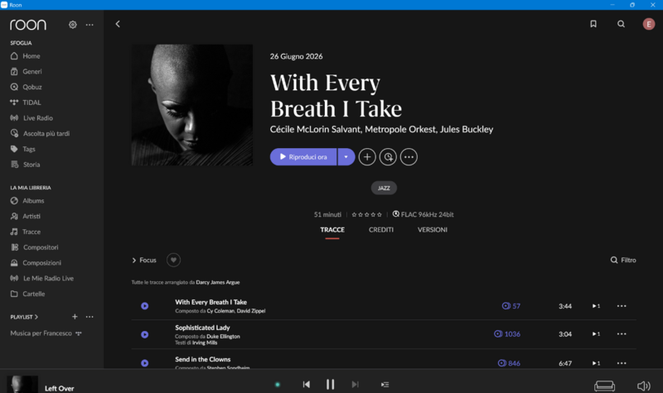Open volume speaker control
663x393 pixels.
point(644,386)
